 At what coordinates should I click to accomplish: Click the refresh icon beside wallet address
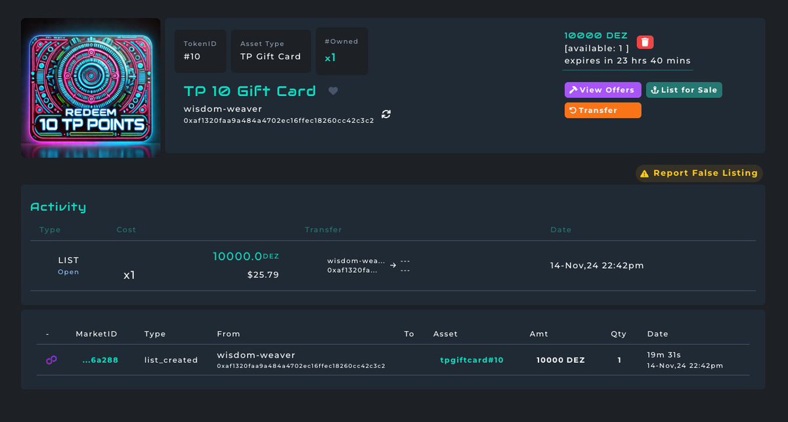coord(386,114)
